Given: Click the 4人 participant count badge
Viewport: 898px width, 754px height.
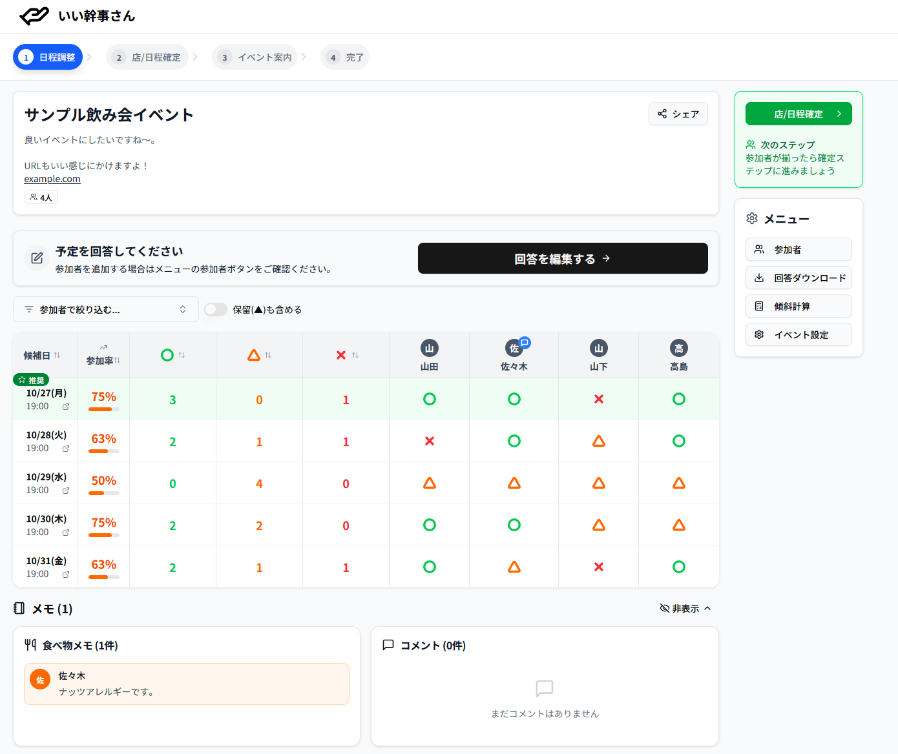Looking at the screenshot, I should [41, 198].
